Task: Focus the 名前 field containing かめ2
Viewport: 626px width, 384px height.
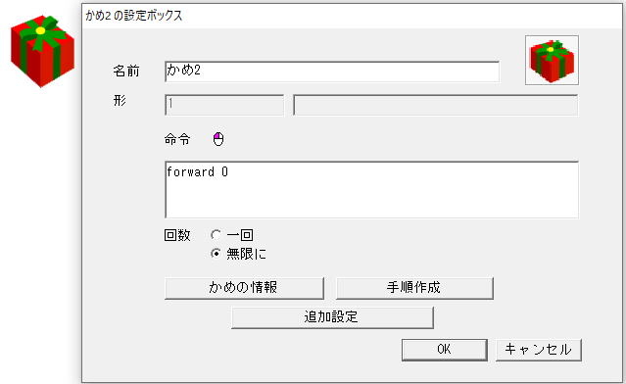Action: tap(332, 72)
